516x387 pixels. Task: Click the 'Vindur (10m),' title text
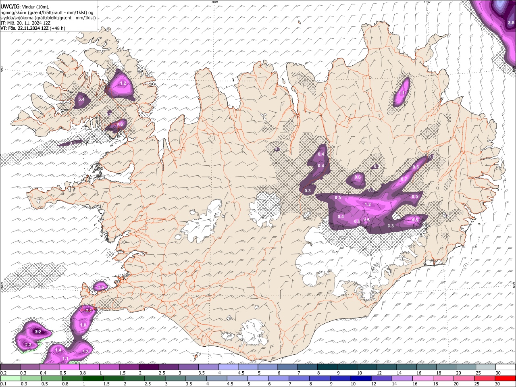35,7
